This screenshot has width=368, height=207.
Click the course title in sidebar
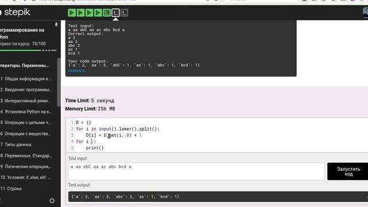coord(22,33)
